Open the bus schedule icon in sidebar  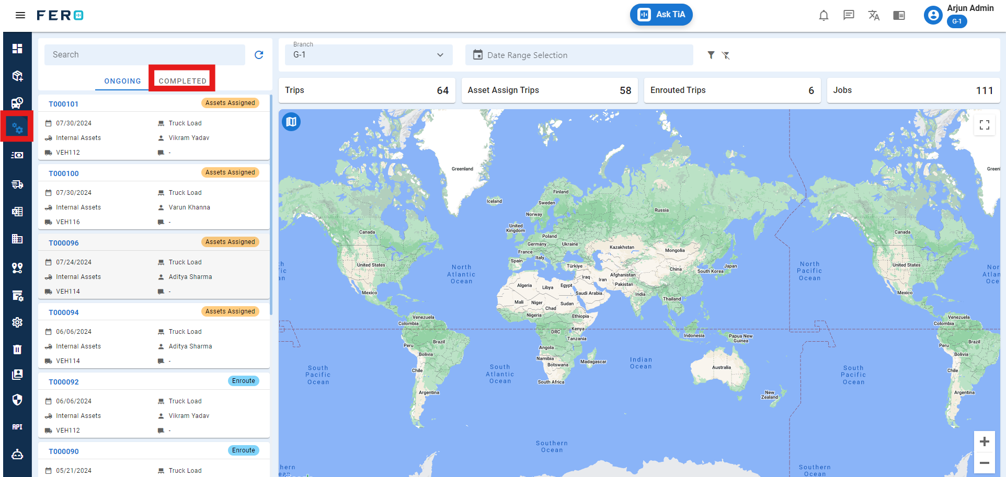point(17,102)
